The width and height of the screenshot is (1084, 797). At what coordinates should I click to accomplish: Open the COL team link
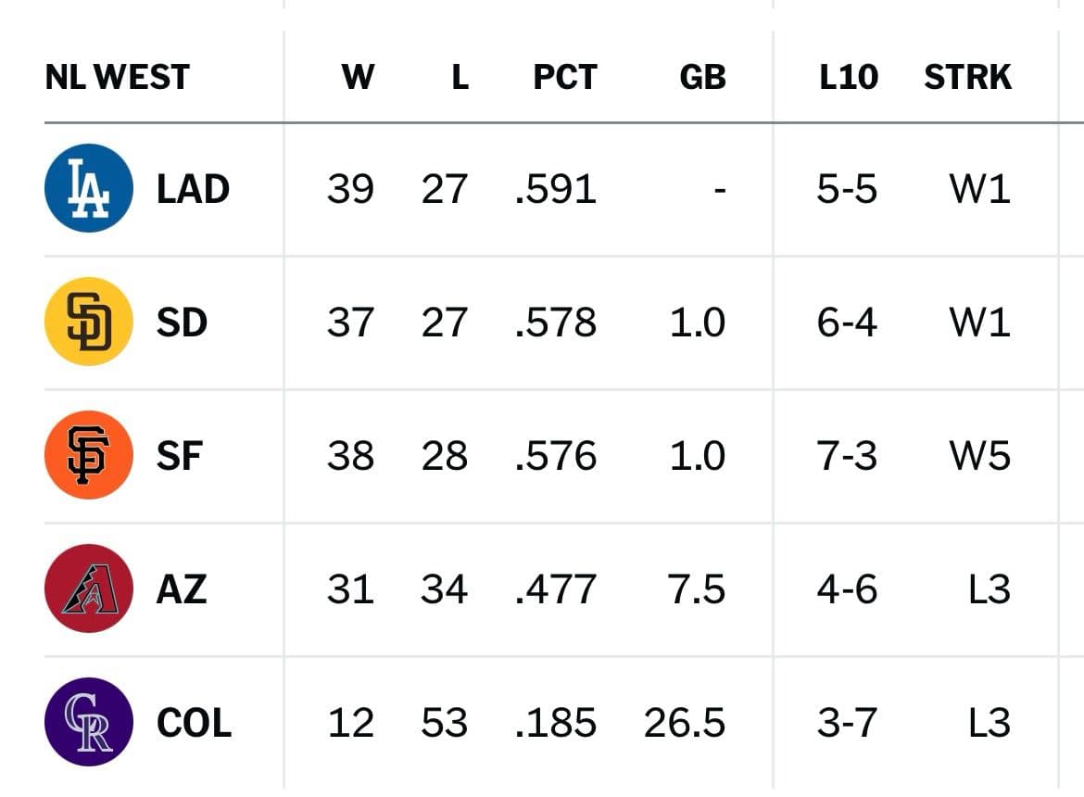[x=194, y=723]
